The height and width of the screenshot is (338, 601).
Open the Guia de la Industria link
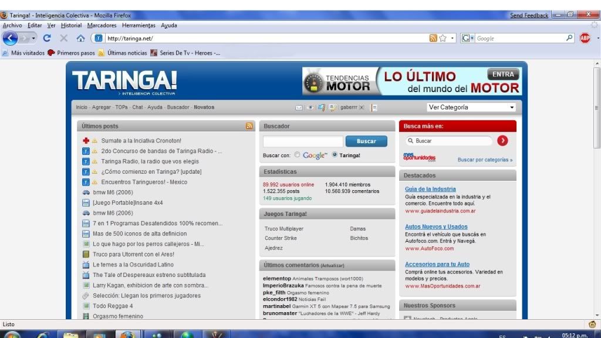[x=430, y=189]
